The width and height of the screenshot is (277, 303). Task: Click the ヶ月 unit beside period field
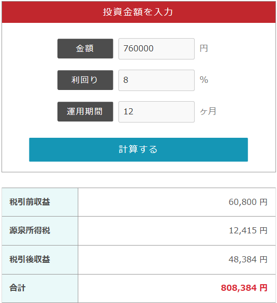coord(208,111)
